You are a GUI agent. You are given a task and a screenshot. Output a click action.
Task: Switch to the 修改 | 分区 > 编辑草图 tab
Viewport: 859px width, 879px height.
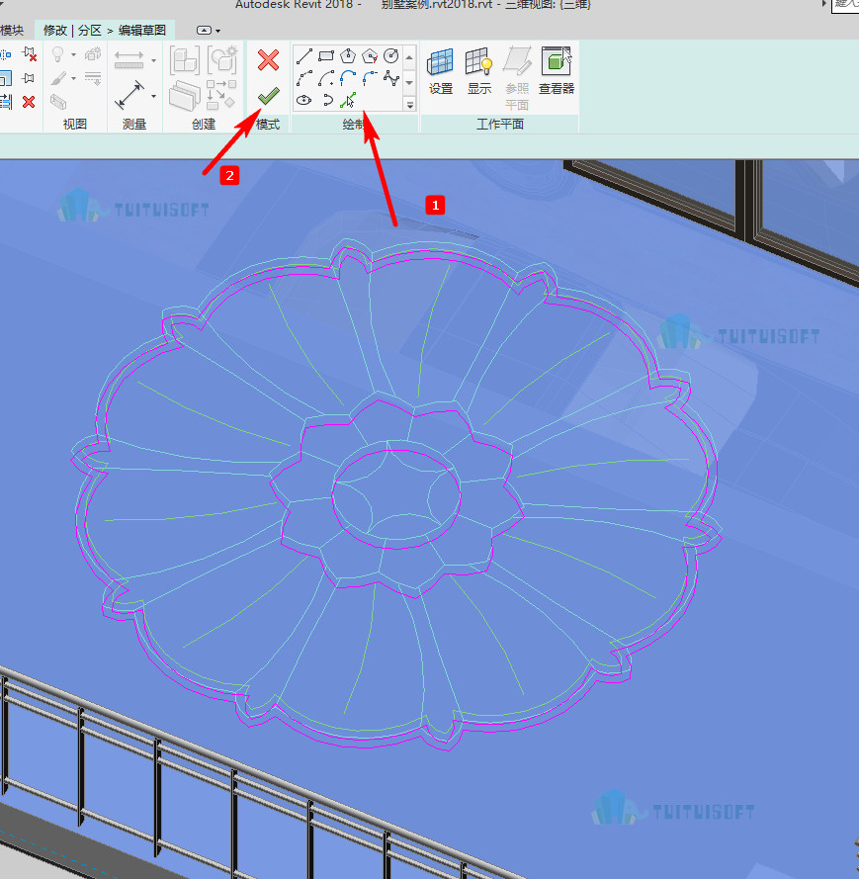[x=105, y=31]
